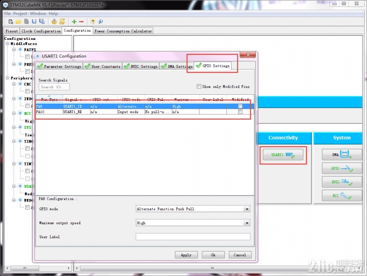367x276 pixels.
Task: Select the PA10 USART1_RX table row
Action: (x=145, y=112)
